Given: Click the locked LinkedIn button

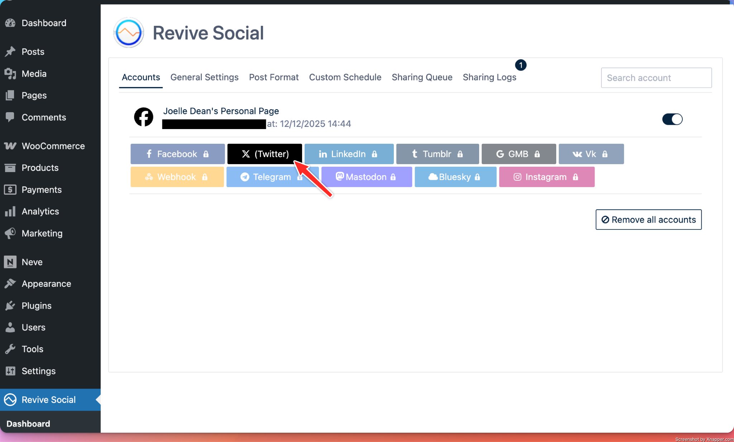Looking at the screenshot, I should pos(349,154).
